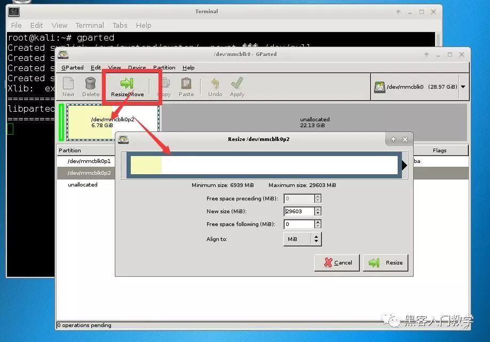The height and width of the screenshot is (342, 490).
Task: Open the Align to MiB dropdown
Action: [x=302, y=239]
